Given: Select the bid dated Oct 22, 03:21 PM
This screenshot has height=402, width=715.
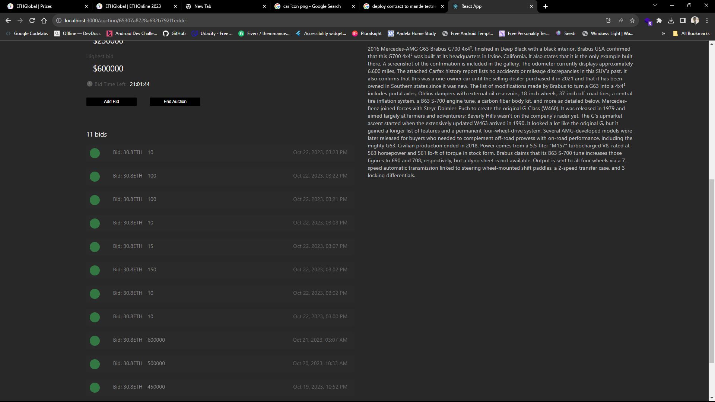Looking at the screenshot, I should coord(220,200).
